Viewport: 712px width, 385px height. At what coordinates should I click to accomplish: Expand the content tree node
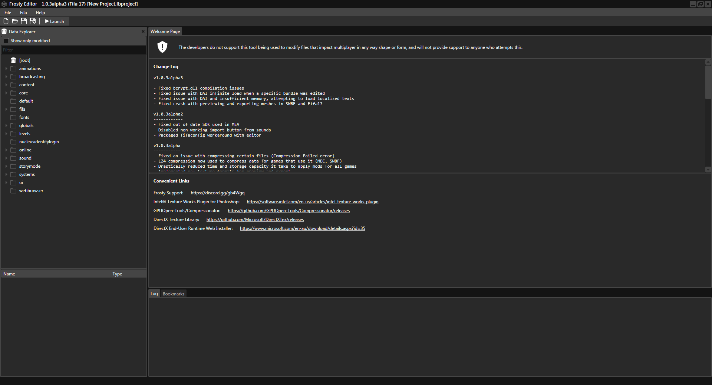coord(6,85)
